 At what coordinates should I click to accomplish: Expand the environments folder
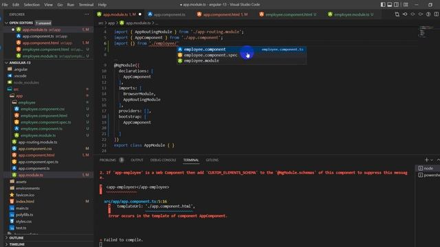click(27, 188)
